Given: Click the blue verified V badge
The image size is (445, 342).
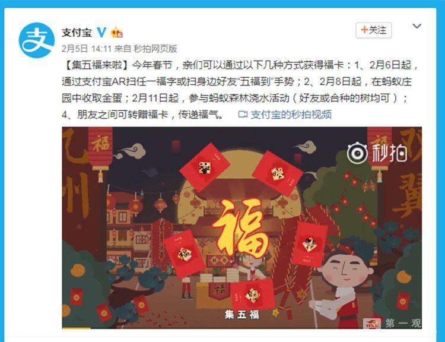Looking at the screenshot, I should coord(101,33).
